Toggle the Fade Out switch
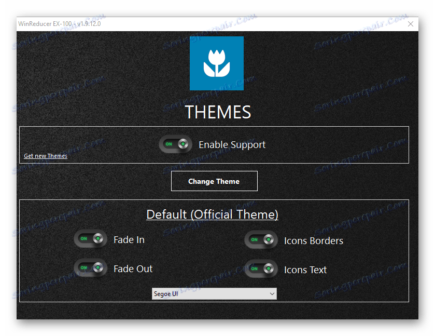435x336 pixels. tap(90, 268)
